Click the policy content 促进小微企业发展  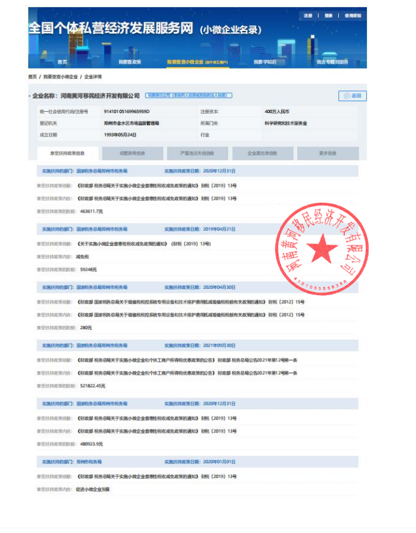(x=92, y=490)
